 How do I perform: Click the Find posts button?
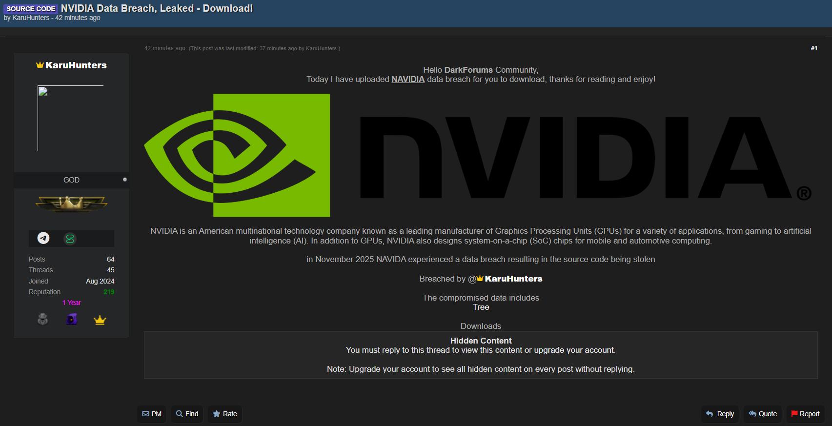tap(187, 414)
